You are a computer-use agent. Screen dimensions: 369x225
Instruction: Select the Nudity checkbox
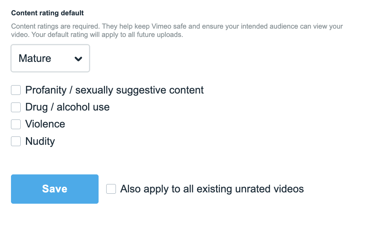16,141
